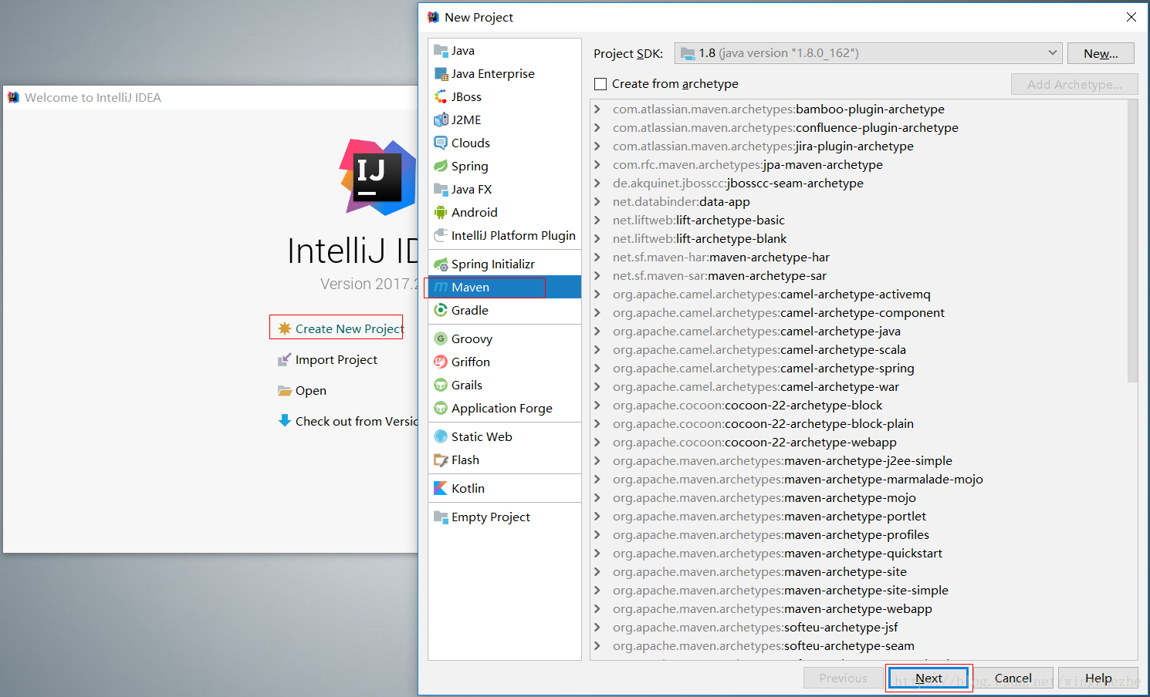Select Spring Initializr project type

(505, 264)
